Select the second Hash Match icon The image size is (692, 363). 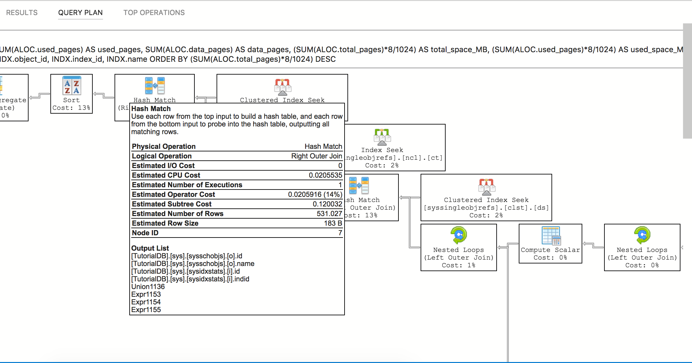point(359,185)
